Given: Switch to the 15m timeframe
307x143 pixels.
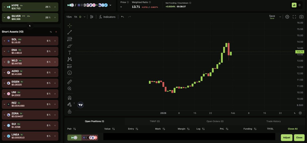Looking at the screenshot, I should pyautogui.click(x=69, y=17).
